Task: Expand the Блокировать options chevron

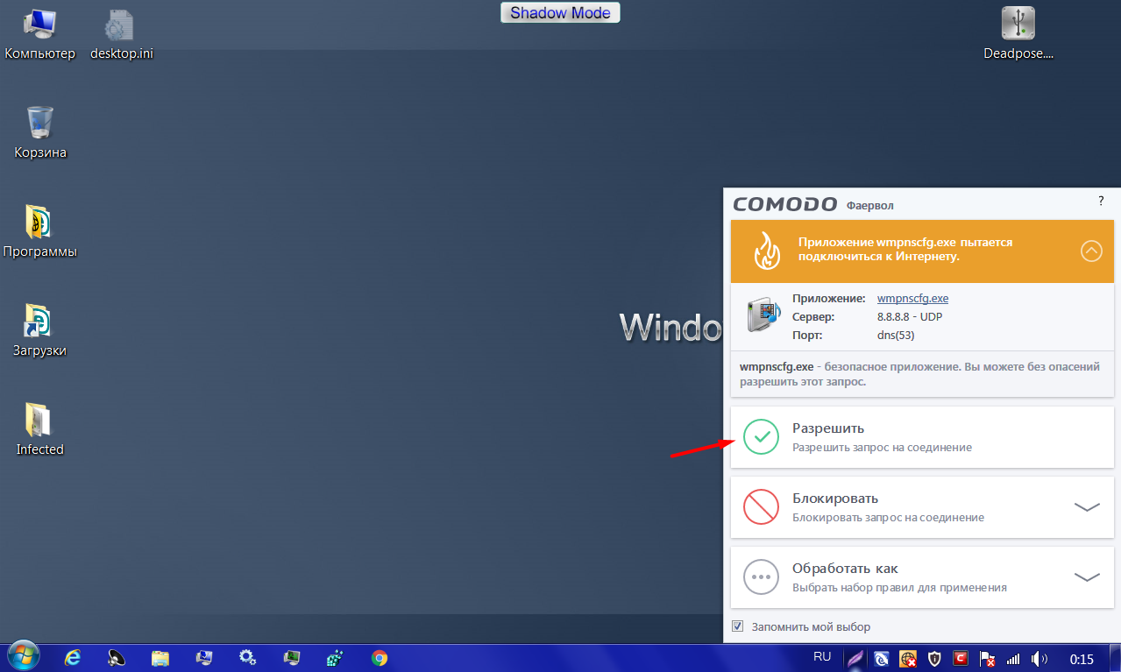Action: [x=1087, y=507]
